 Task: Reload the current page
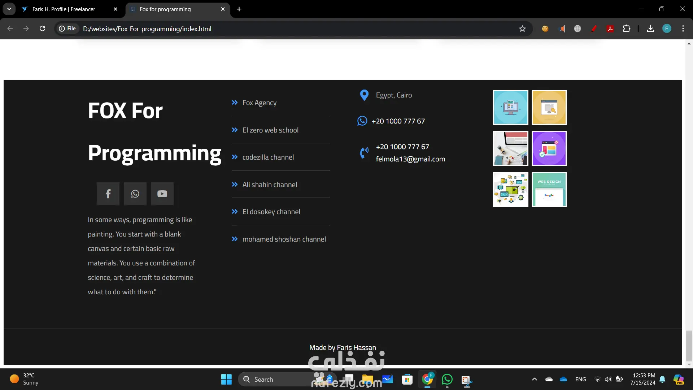(x=42, y=29)
